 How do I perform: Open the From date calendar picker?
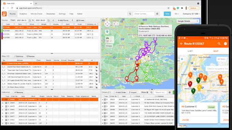30,20
